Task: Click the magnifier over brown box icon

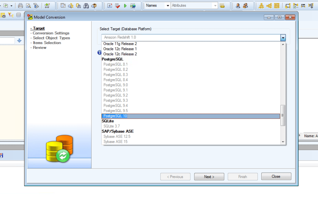Action: [94, 6]
